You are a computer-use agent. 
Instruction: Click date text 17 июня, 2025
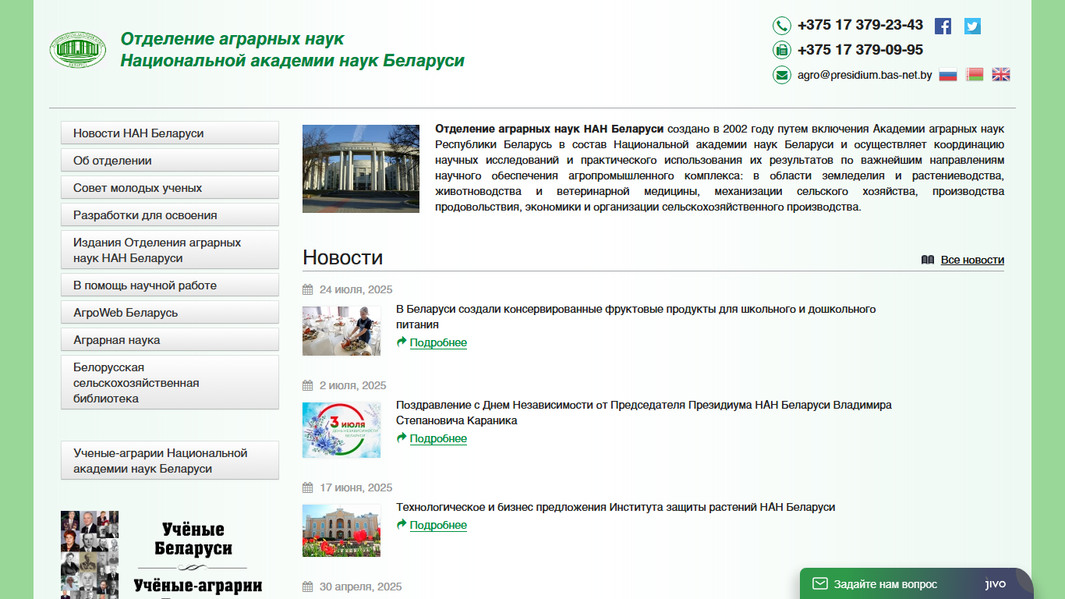click(x=356, y=487)
